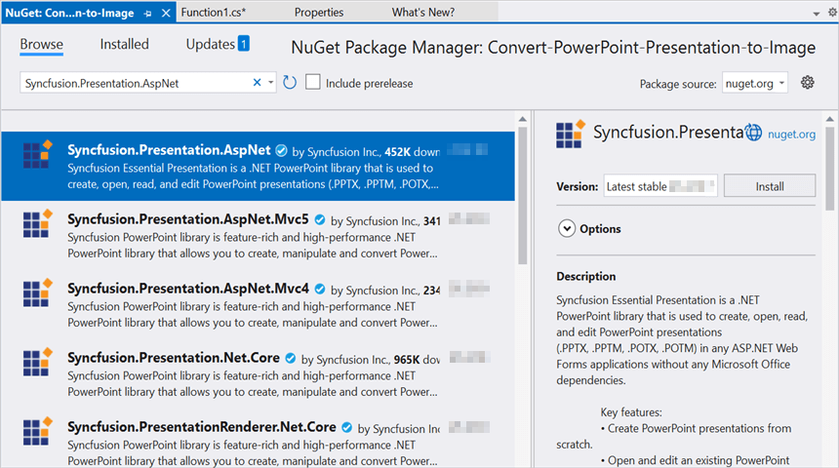
Task: Click the pin icon on the NuGet tab
Action: pos(147,13)
